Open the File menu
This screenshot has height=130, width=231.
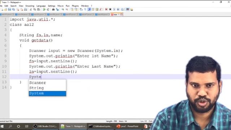point(1,6)
